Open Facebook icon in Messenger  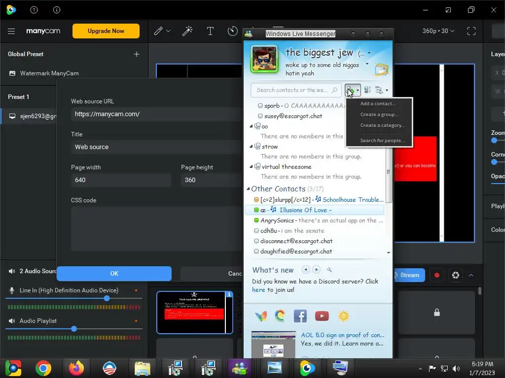300,316
